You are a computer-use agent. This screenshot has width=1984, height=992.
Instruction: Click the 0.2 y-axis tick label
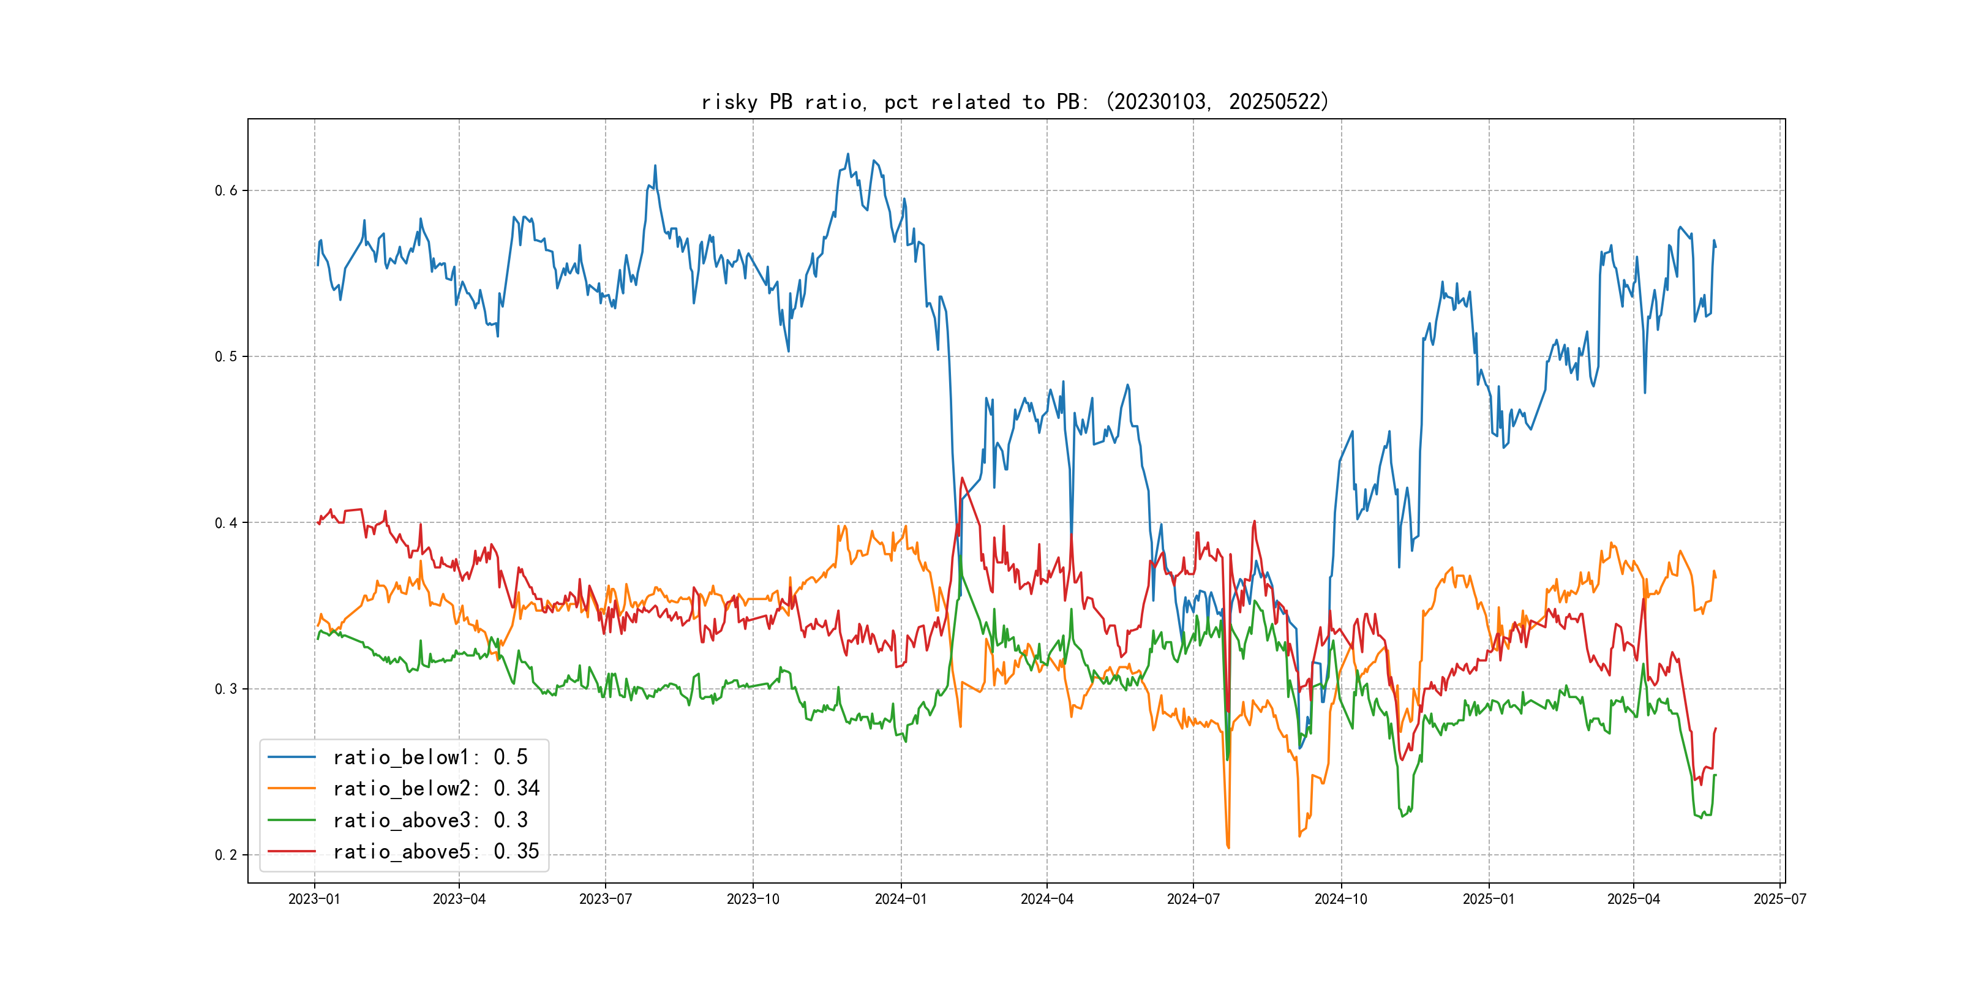226,855
